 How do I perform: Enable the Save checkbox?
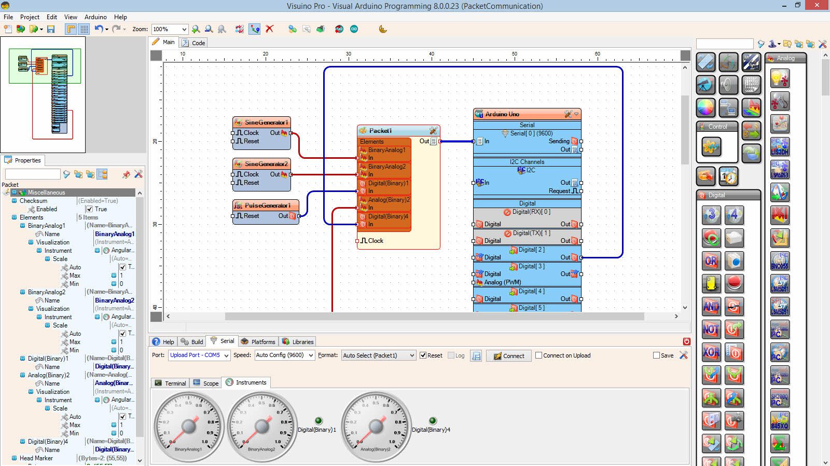pos(656,355)
